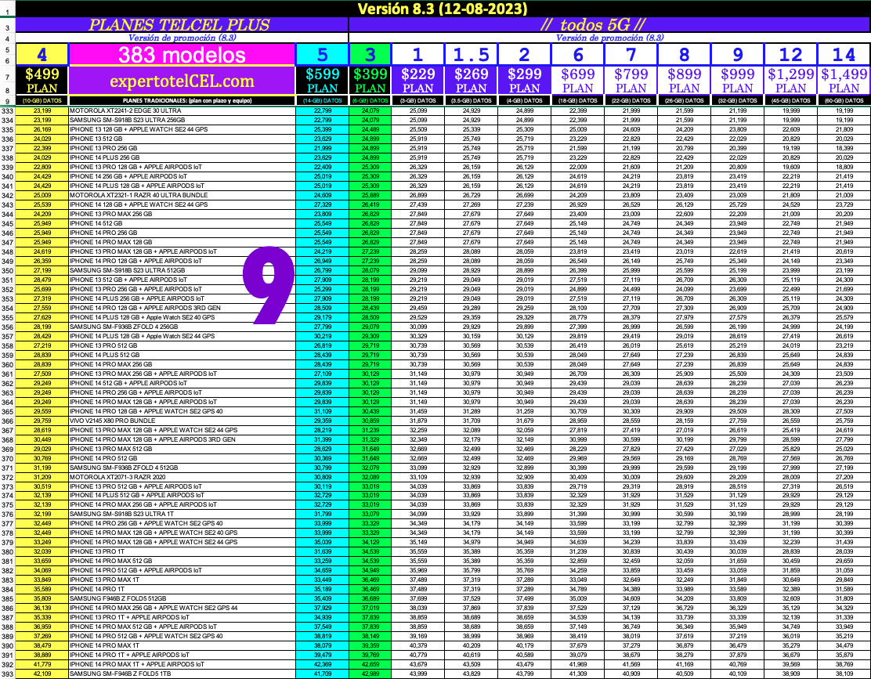This screenshot has height=679, width=871.
Task: Select the green plan number "3" header
Action: point(370,54)
